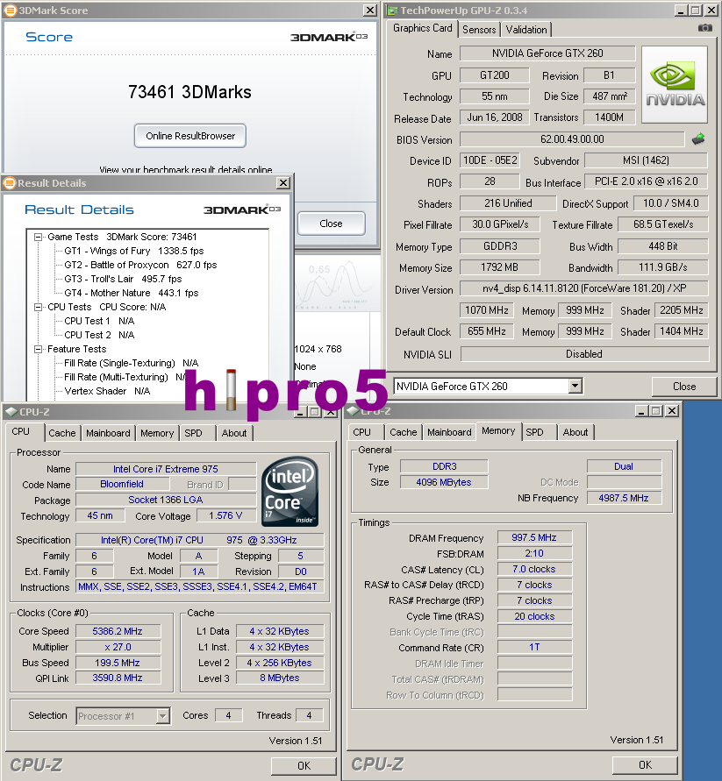Select GT3 - Troll's Lair result row
Image resolution: width=722 pixels, height=781 pixels.
point(123,279)
